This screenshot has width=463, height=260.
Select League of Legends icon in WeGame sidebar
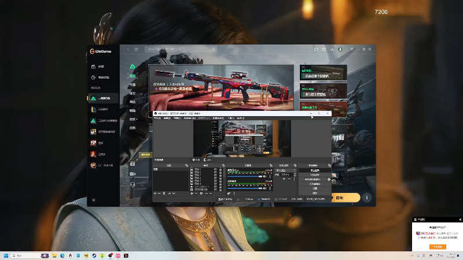(x=93, y=109)
